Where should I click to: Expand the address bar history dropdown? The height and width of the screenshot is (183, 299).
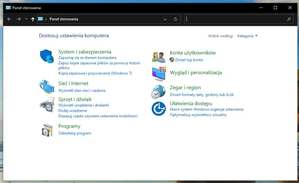165,19
